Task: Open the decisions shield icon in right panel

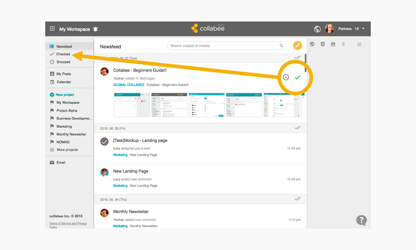Action: click(x=322, y=44)
